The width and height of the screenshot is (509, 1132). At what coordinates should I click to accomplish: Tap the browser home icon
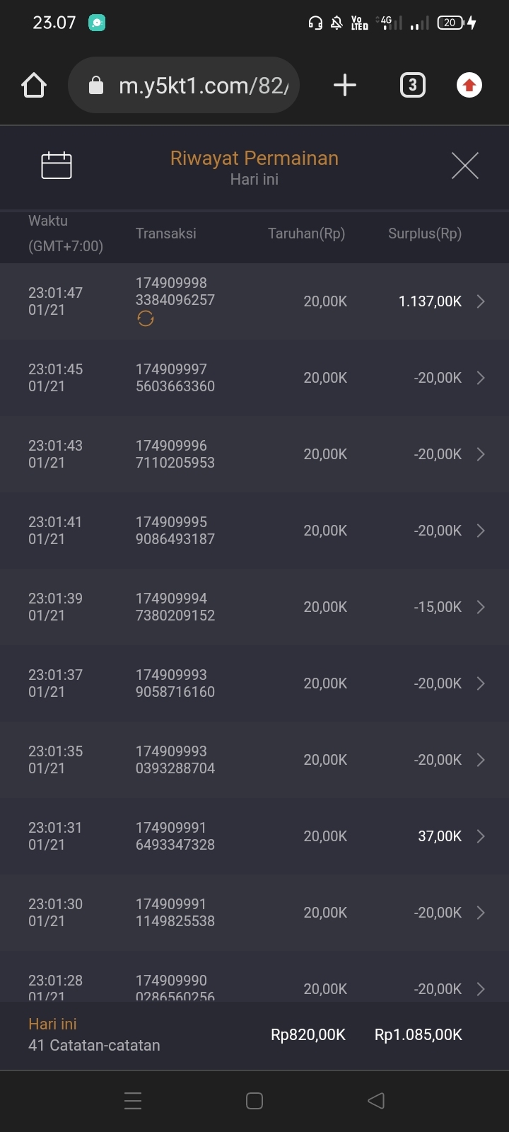click(34, 86)
